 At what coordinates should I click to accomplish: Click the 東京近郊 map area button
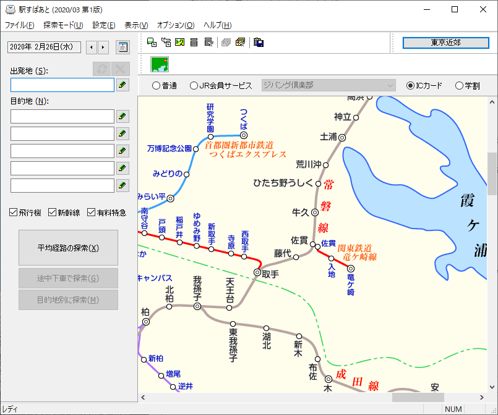click(x=445, y=43)
